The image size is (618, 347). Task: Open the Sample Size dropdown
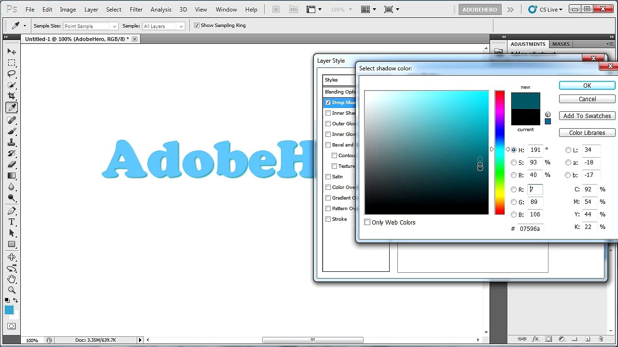tap(90, 26)
